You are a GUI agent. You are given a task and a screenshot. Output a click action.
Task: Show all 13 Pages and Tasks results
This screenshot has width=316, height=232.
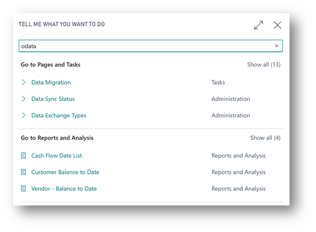(264, 64)
